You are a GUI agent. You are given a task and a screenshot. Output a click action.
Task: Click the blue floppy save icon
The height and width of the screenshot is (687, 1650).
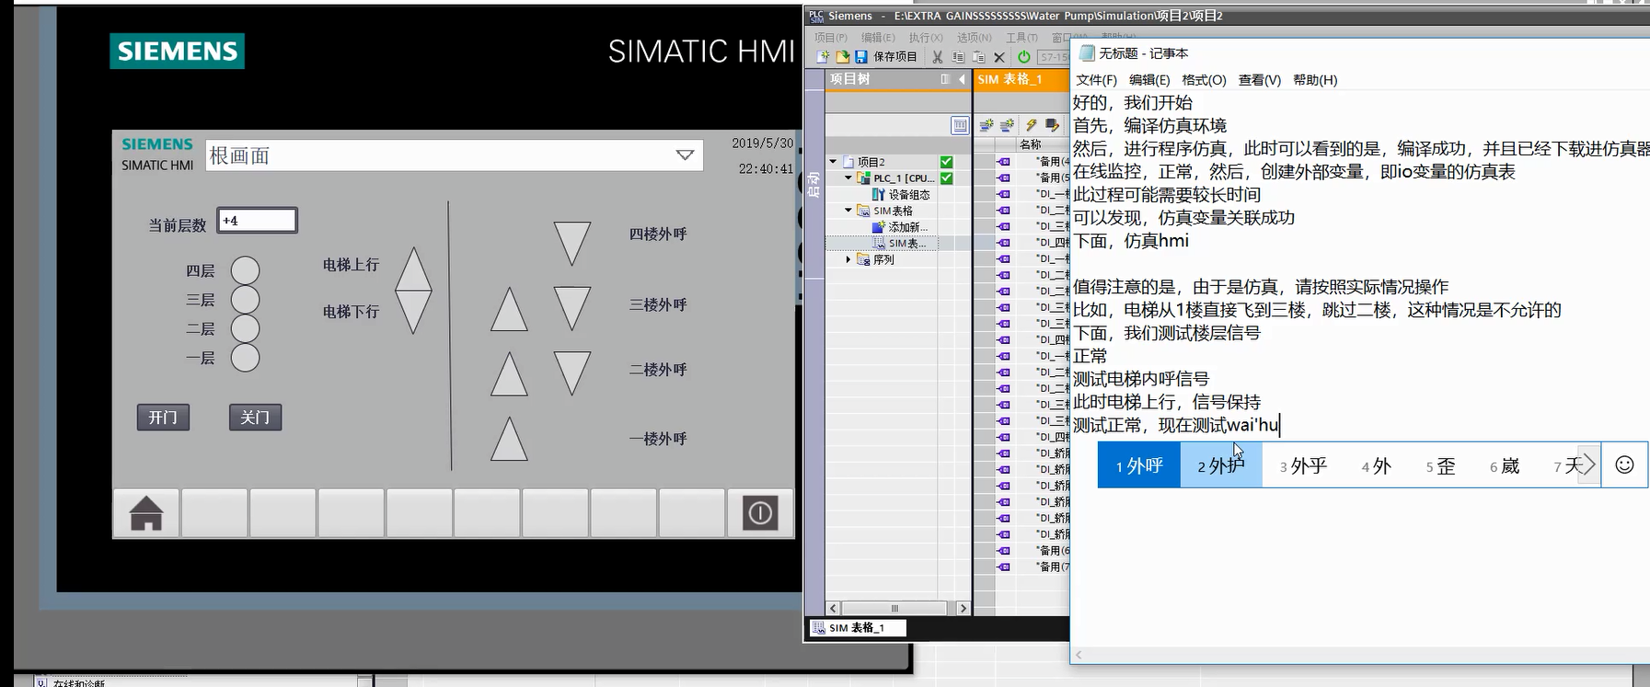pos(861,57)
